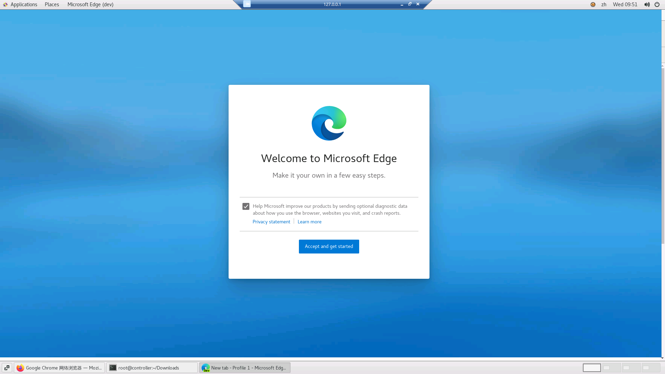Click the Microsoft Edge logo in the welcome dialog
Image resolution: width=665 pixels, height=374 pixels.
click(329, 123)
